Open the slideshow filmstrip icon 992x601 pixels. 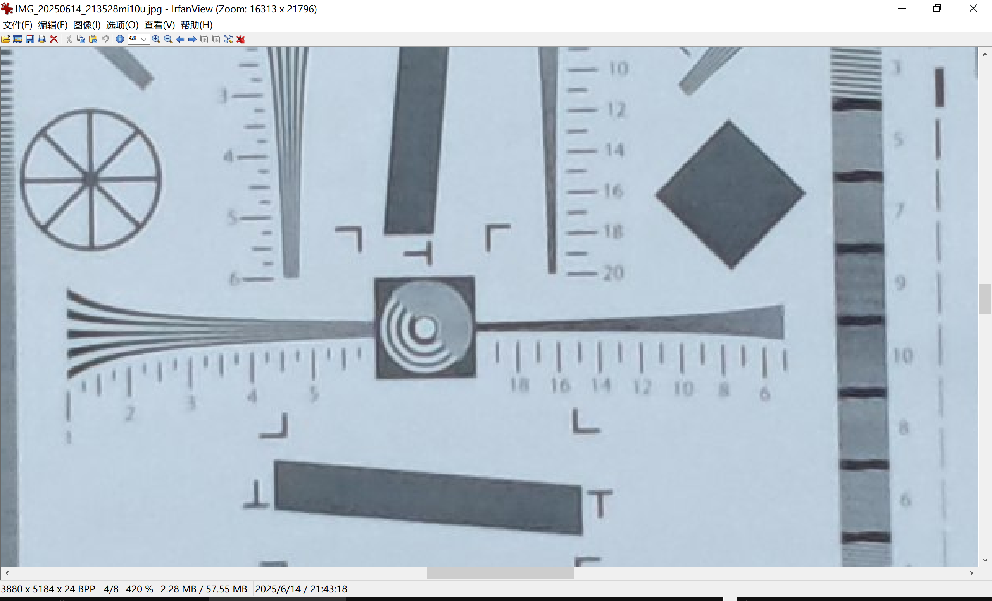point(18,39)
